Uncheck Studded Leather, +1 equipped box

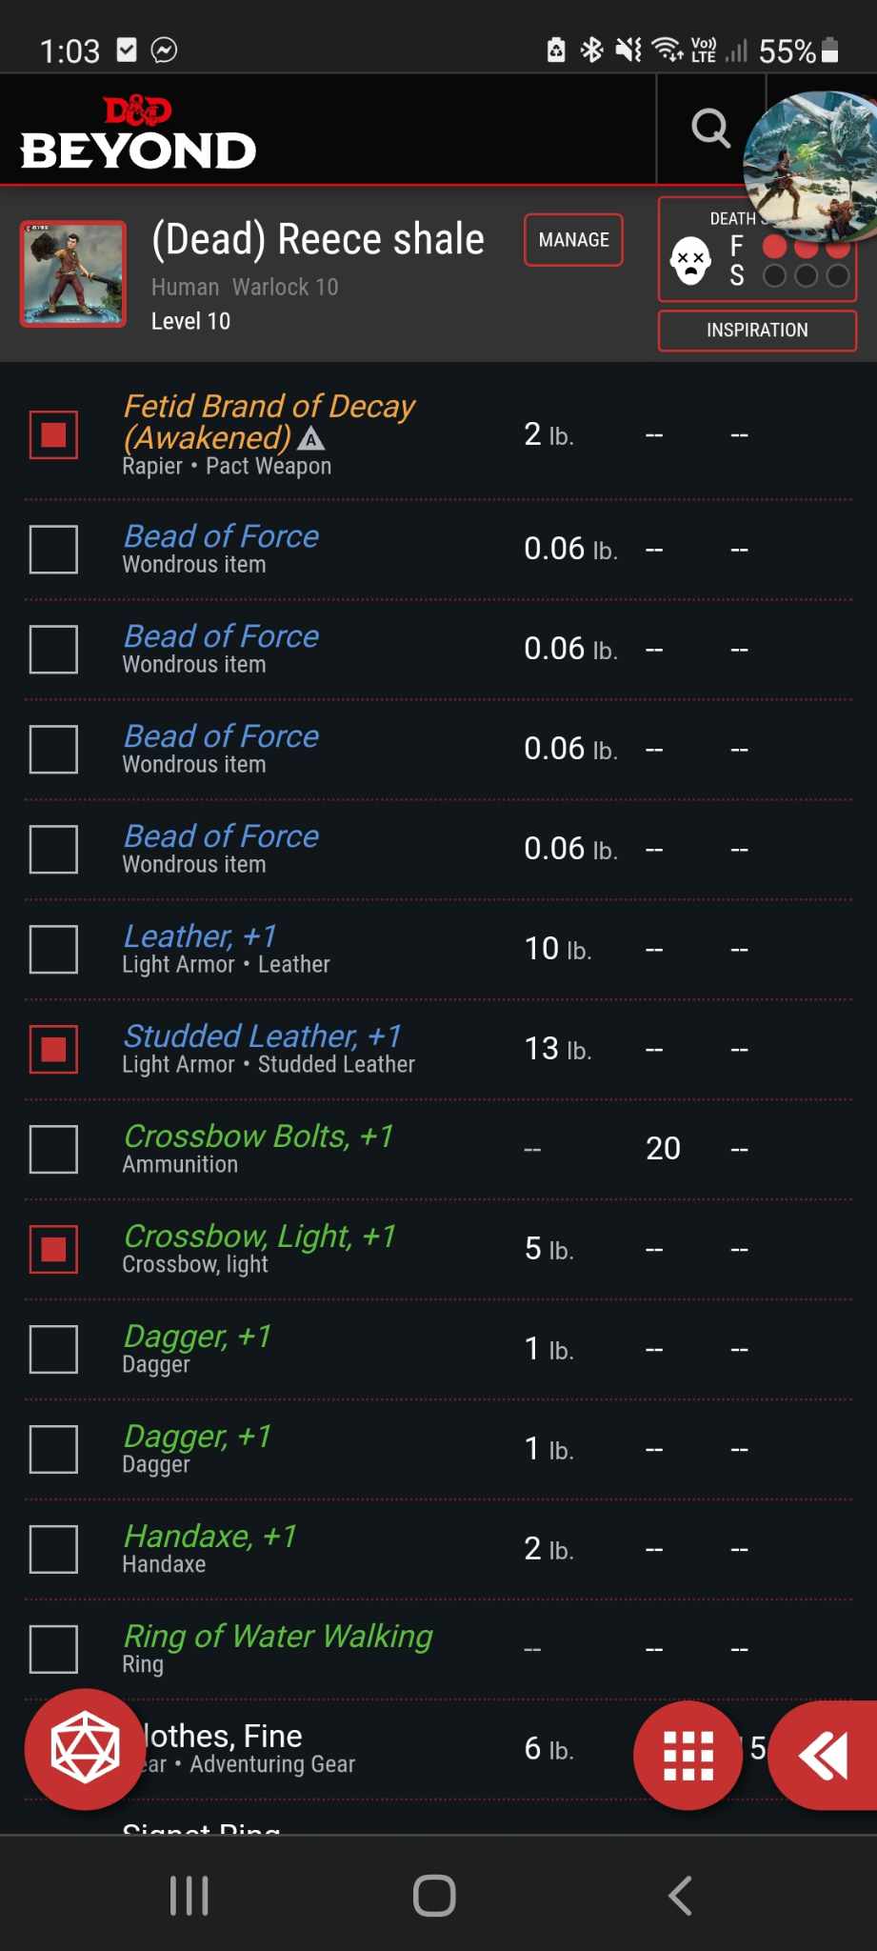53,1049
